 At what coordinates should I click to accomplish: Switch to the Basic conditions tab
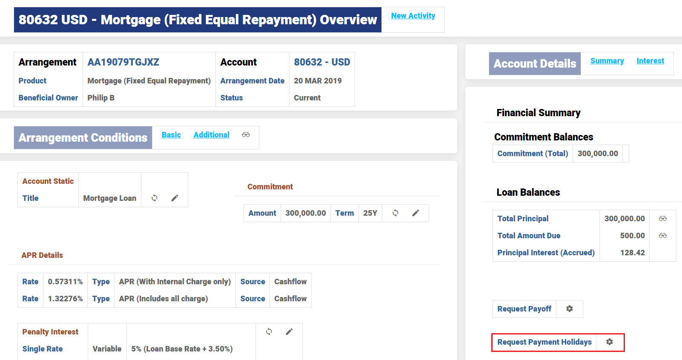171,135
